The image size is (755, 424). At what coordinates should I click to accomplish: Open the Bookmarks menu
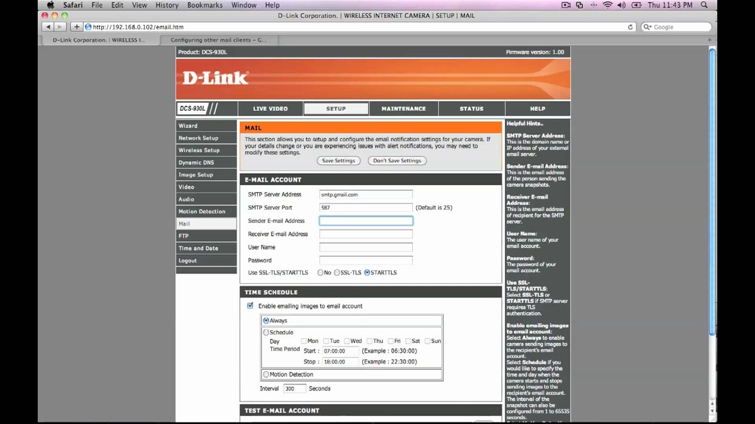[x=205, y=5]
